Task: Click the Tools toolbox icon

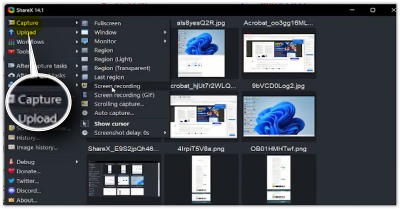Action: point(11,51)
